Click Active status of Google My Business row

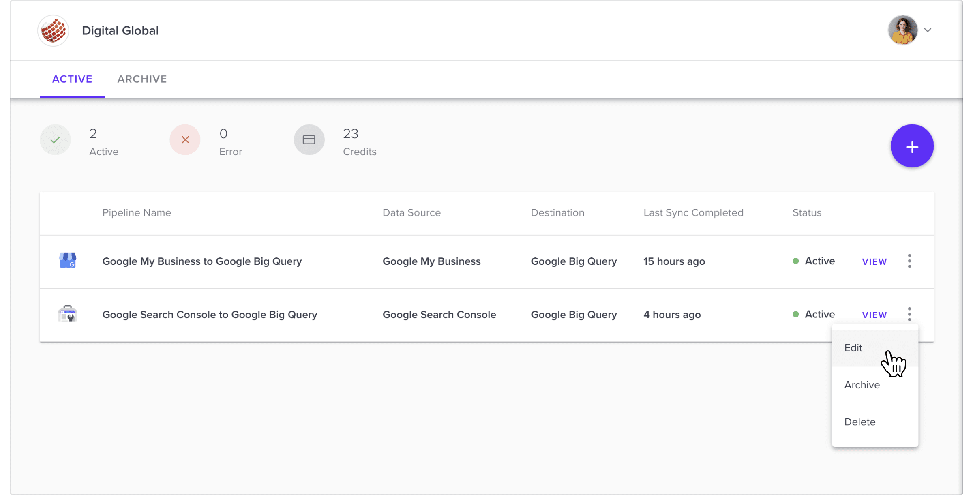[814, 261]
